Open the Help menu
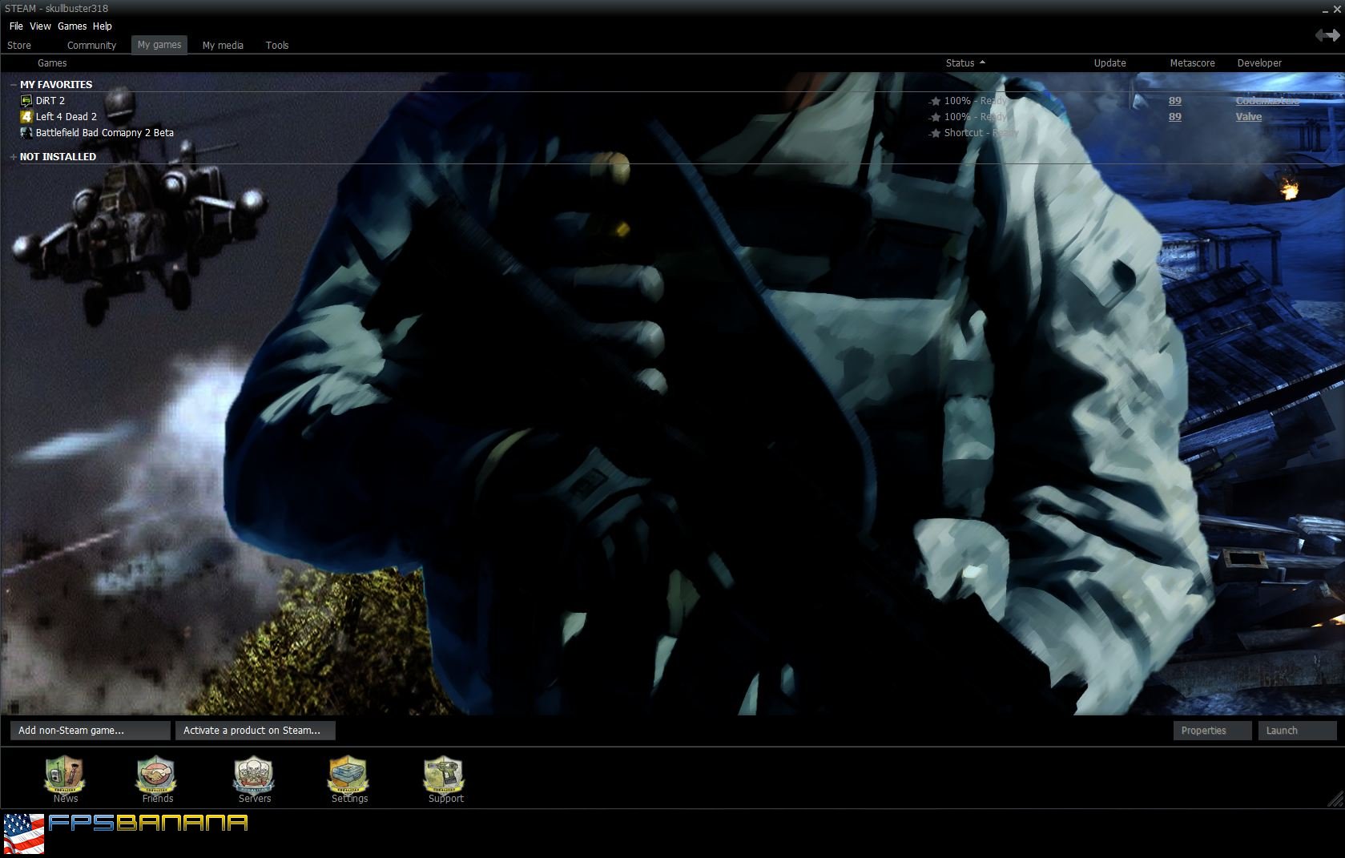This screenshot has width=1345, height=858. point(103,26)
